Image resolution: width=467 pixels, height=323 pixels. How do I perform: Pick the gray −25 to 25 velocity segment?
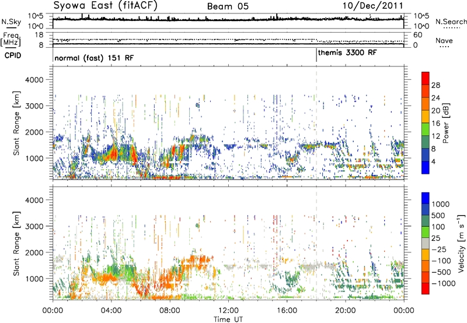tap(426, 243)
